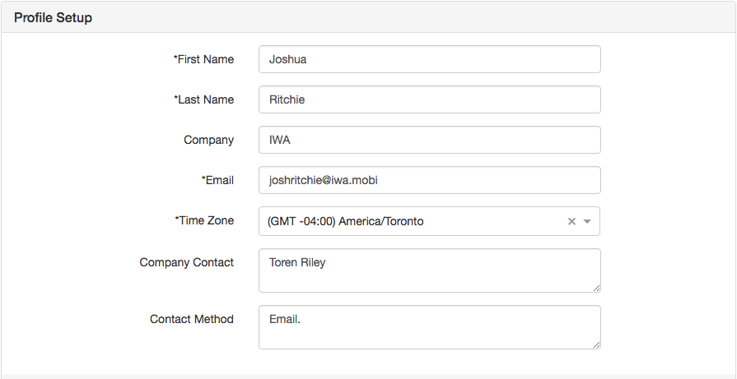The image size is (737, 379).
Task: Click empty space inside Time Zone combo box
Action: [493, 221]
